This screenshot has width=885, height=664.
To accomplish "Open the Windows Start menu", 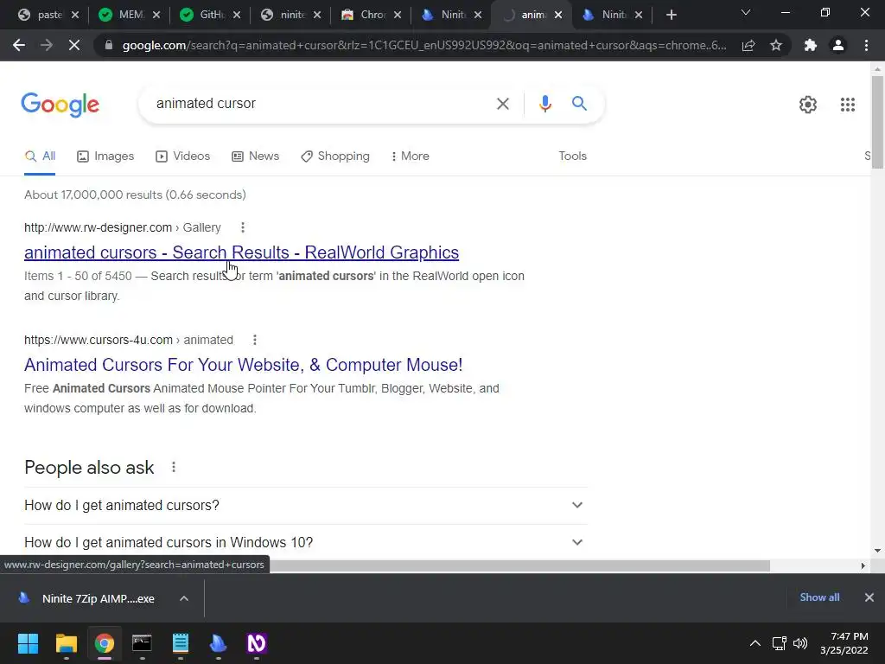I will point(28,643).
